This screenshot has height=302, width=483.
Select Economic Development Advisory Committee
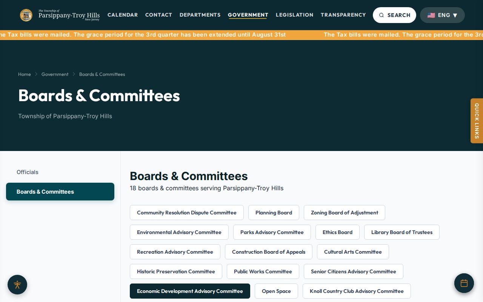coord(190,291)
